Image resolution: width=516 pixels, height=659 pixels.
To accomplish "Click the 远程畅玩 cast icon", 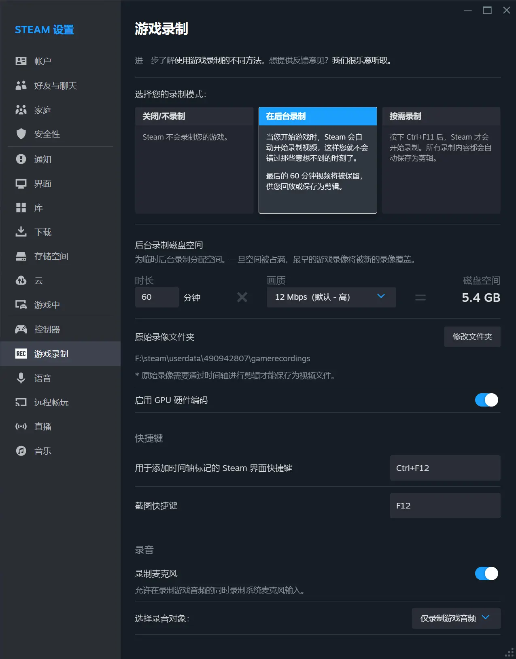I will click(x=21, y=402).
